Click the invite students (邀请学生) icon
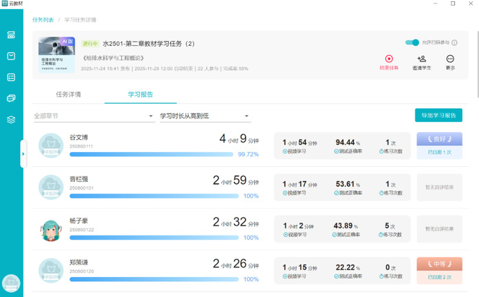This screenshot has width=479, height=297. click(x=421, y=60)
